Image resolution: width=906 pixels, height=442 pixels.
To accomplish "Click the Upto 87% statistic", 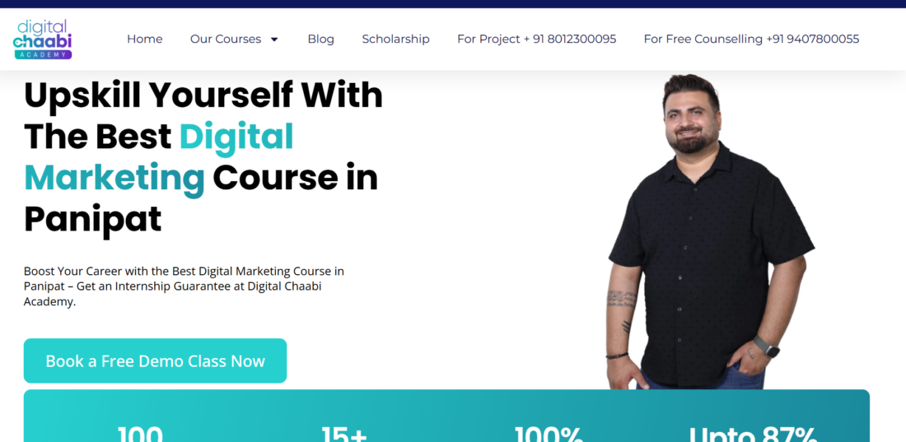I will coord(753,434).
